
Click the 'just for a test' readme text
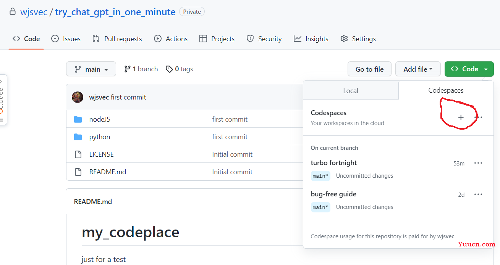coord(104,259)
